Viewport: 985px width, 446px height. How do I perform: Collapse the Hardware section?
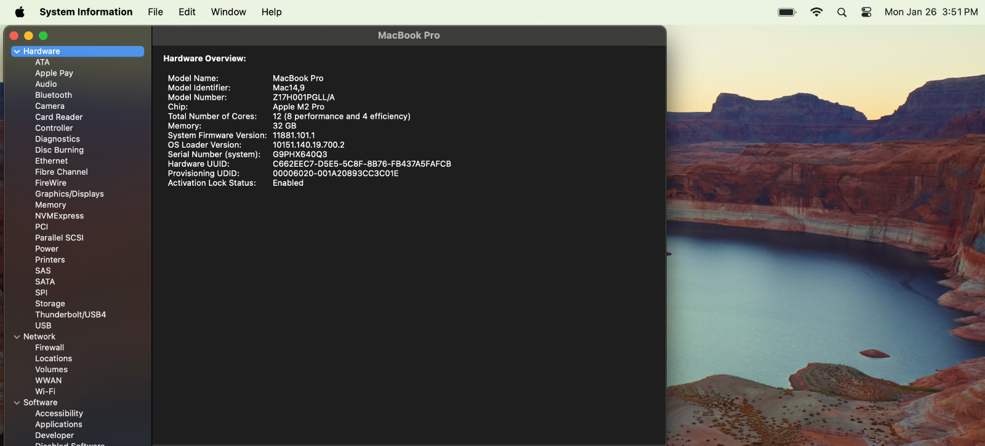(x=17, y=52)
